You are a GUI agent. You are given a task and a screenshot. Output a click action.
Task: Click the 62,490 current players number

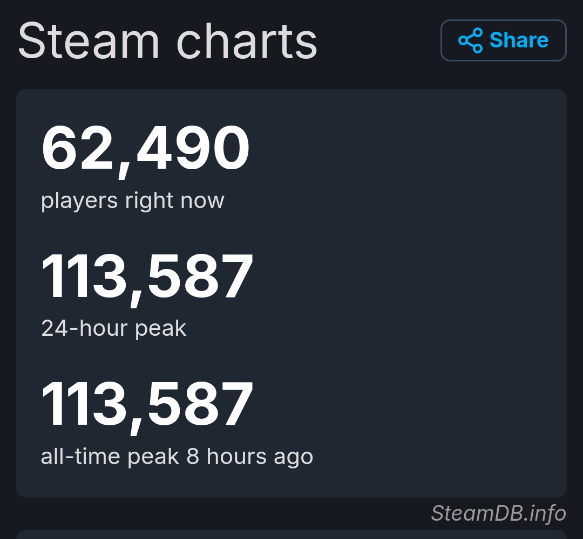pyautogui.click(x=145, y=150)
